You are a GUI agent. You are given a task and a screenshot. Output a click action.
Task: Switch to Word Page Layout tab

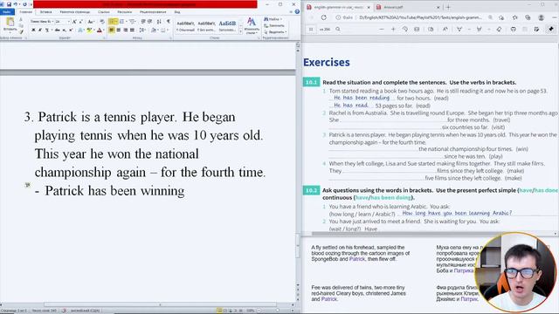pyautogui.click(x=75, y=11)
